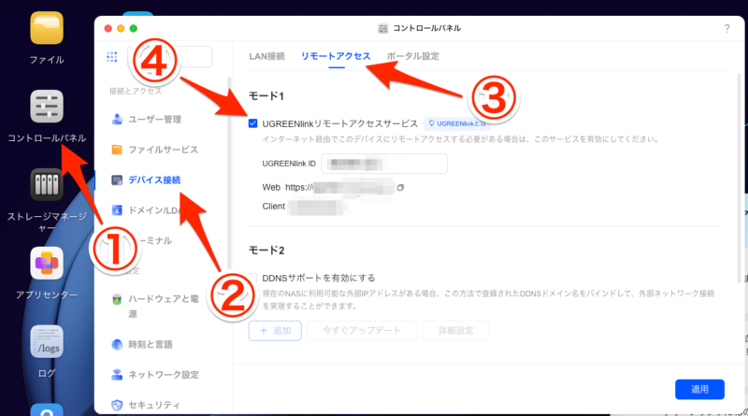Open the ログ desktop icon
The image size is (748, 416).
point(46,342)
